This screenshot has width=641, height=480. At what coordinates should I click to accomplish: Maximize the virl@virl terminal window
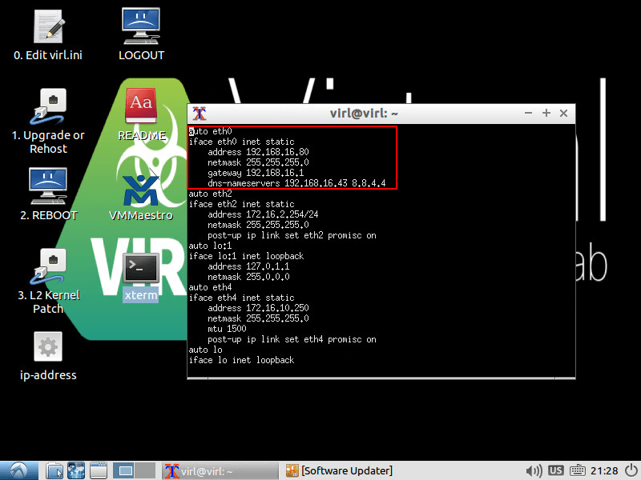[546, 113]
